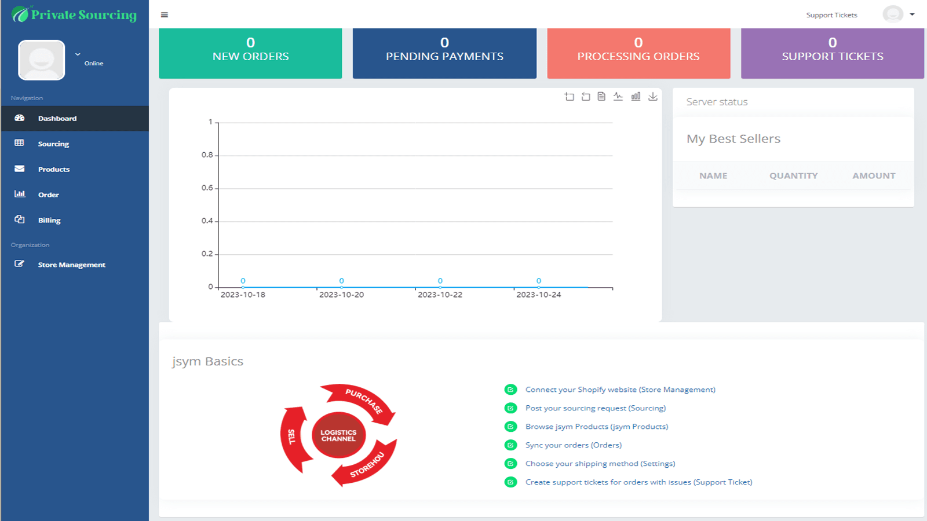Open the Connect your Shopify website link

(620, 390)
